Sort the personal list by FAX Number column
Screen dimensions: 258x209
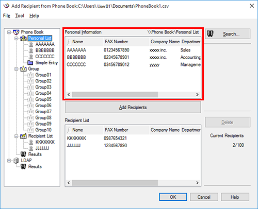(x=126, y=42)
